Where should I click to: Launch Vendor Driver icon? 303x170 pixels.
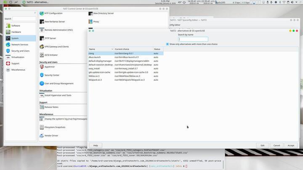click(42, 136)
